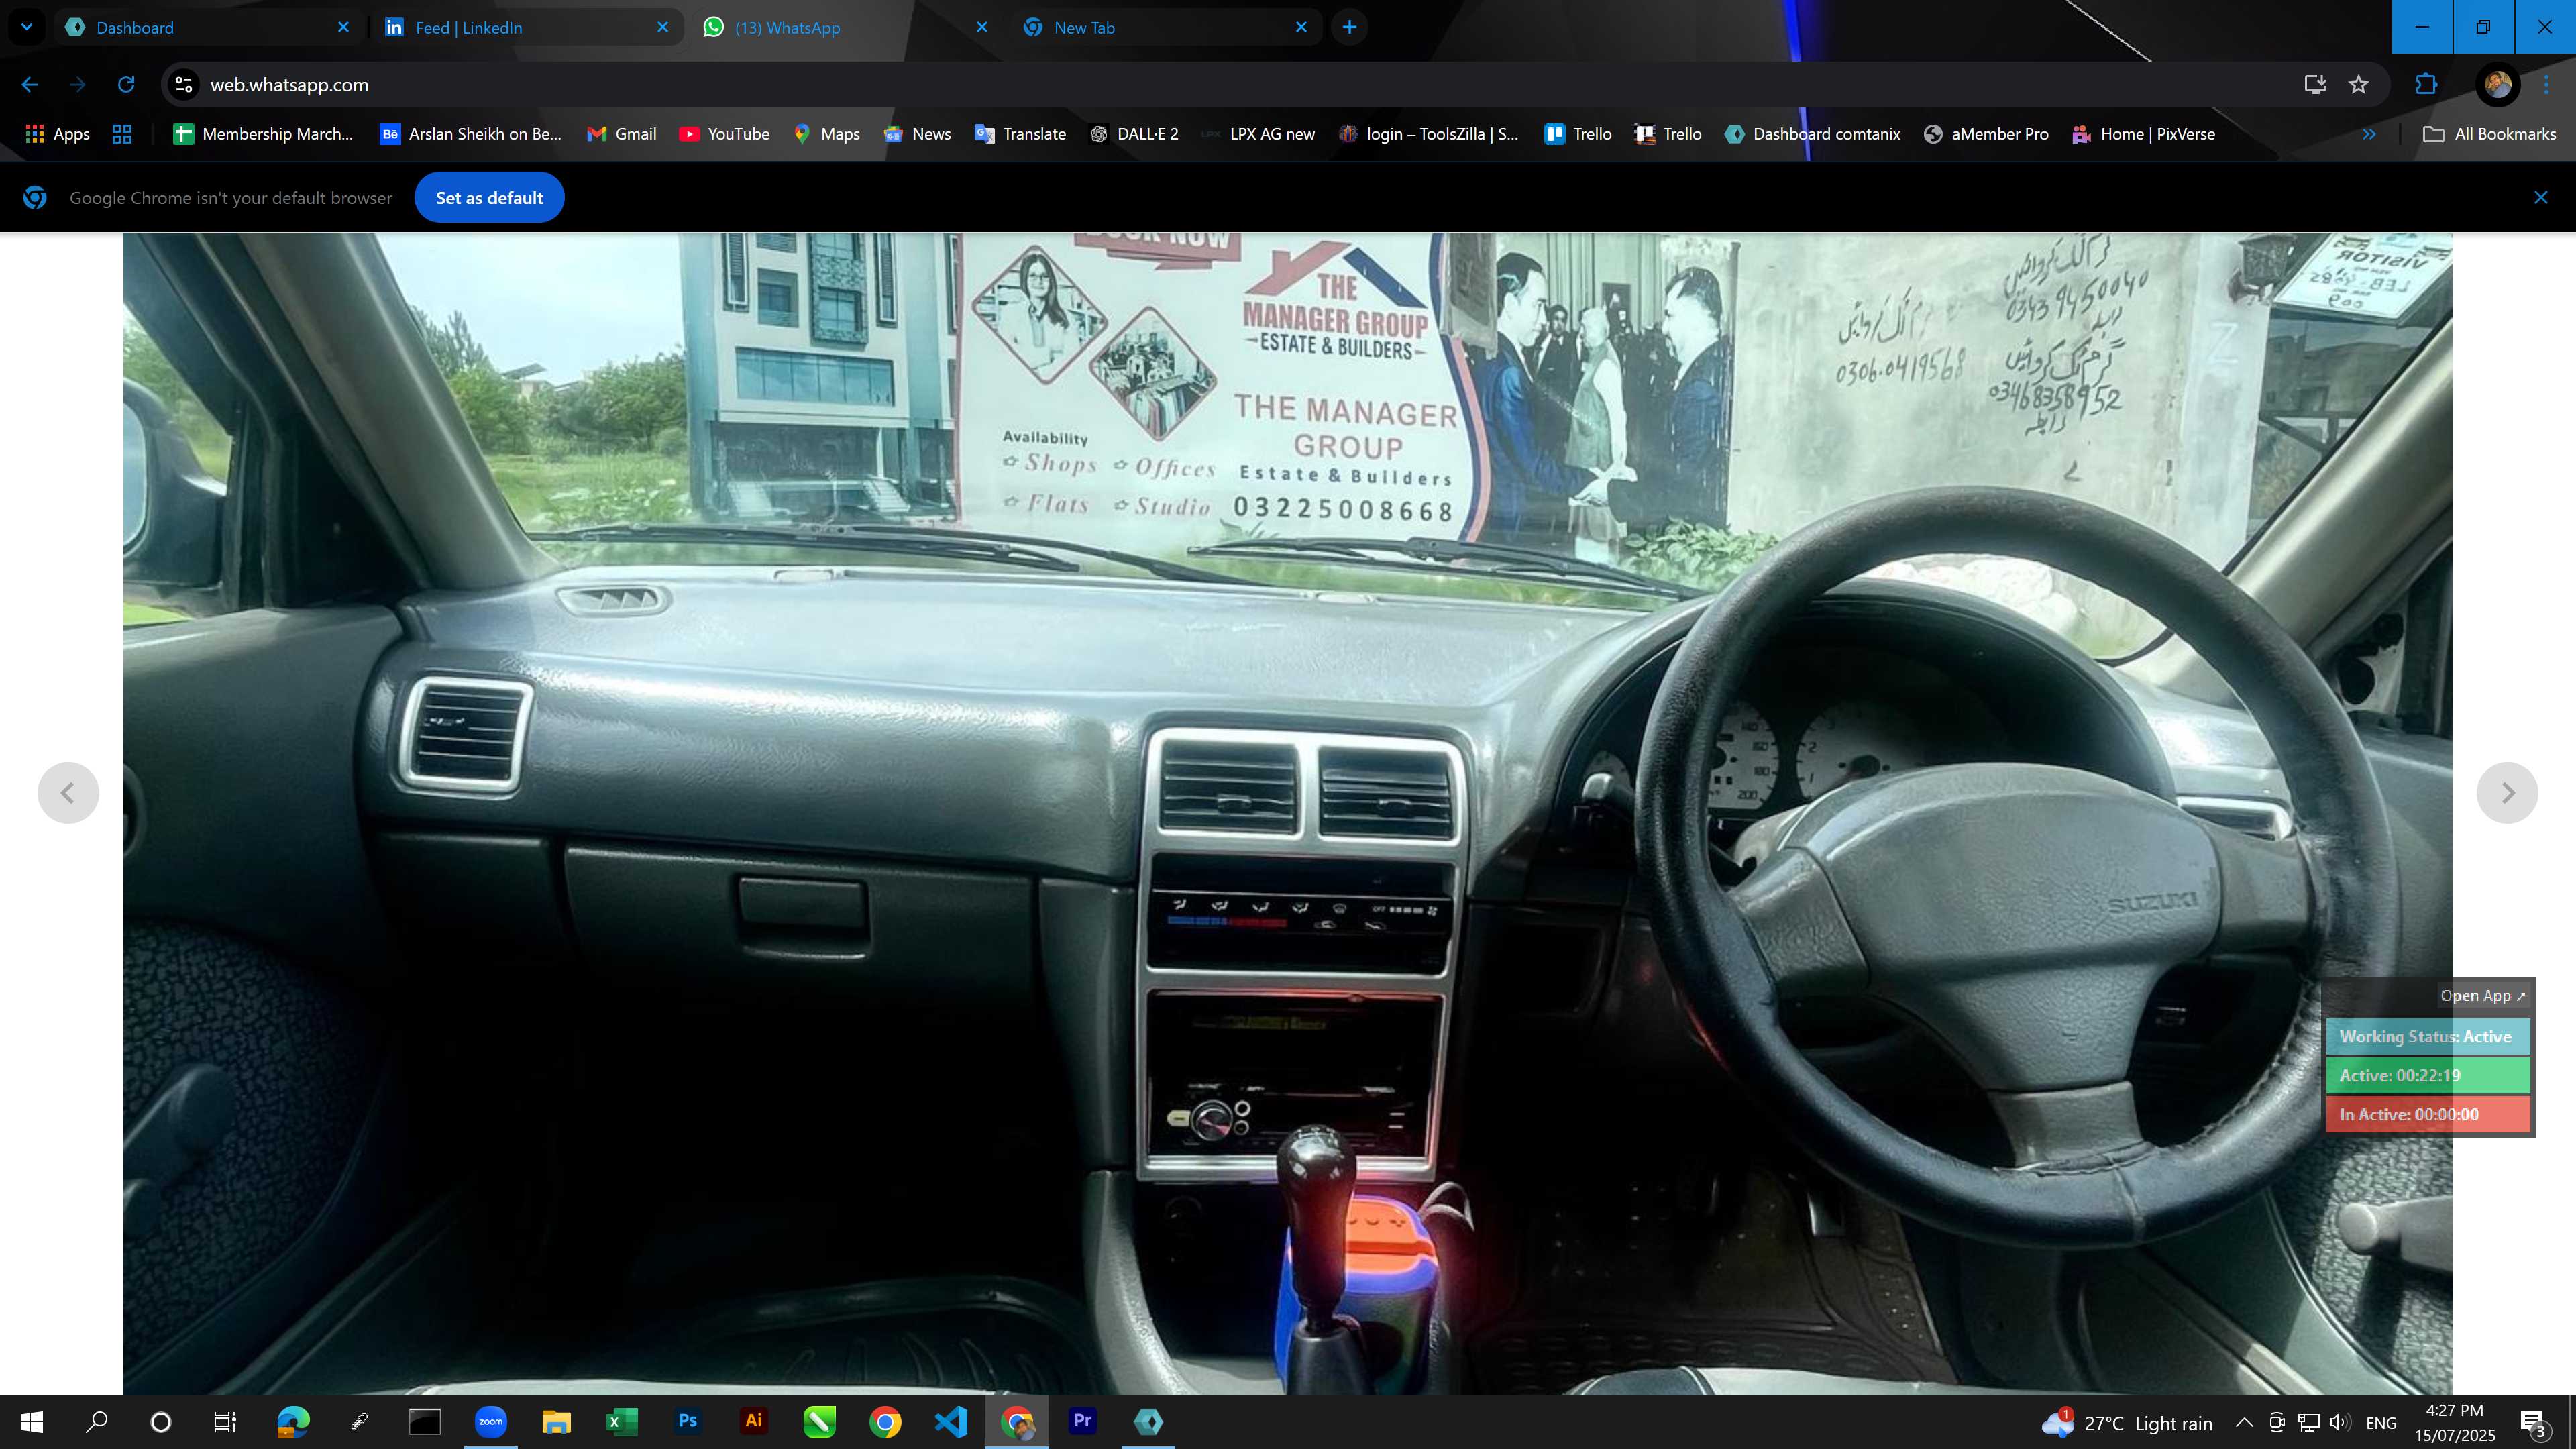Open the Dashboard comtanix bookmark
This screenshot has height=1449, width=2576.
point(1812,134)
